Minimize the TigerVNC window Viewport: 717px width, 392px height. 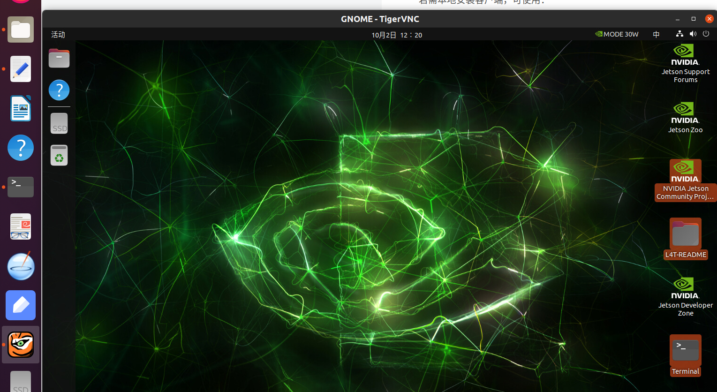(678, 19)
